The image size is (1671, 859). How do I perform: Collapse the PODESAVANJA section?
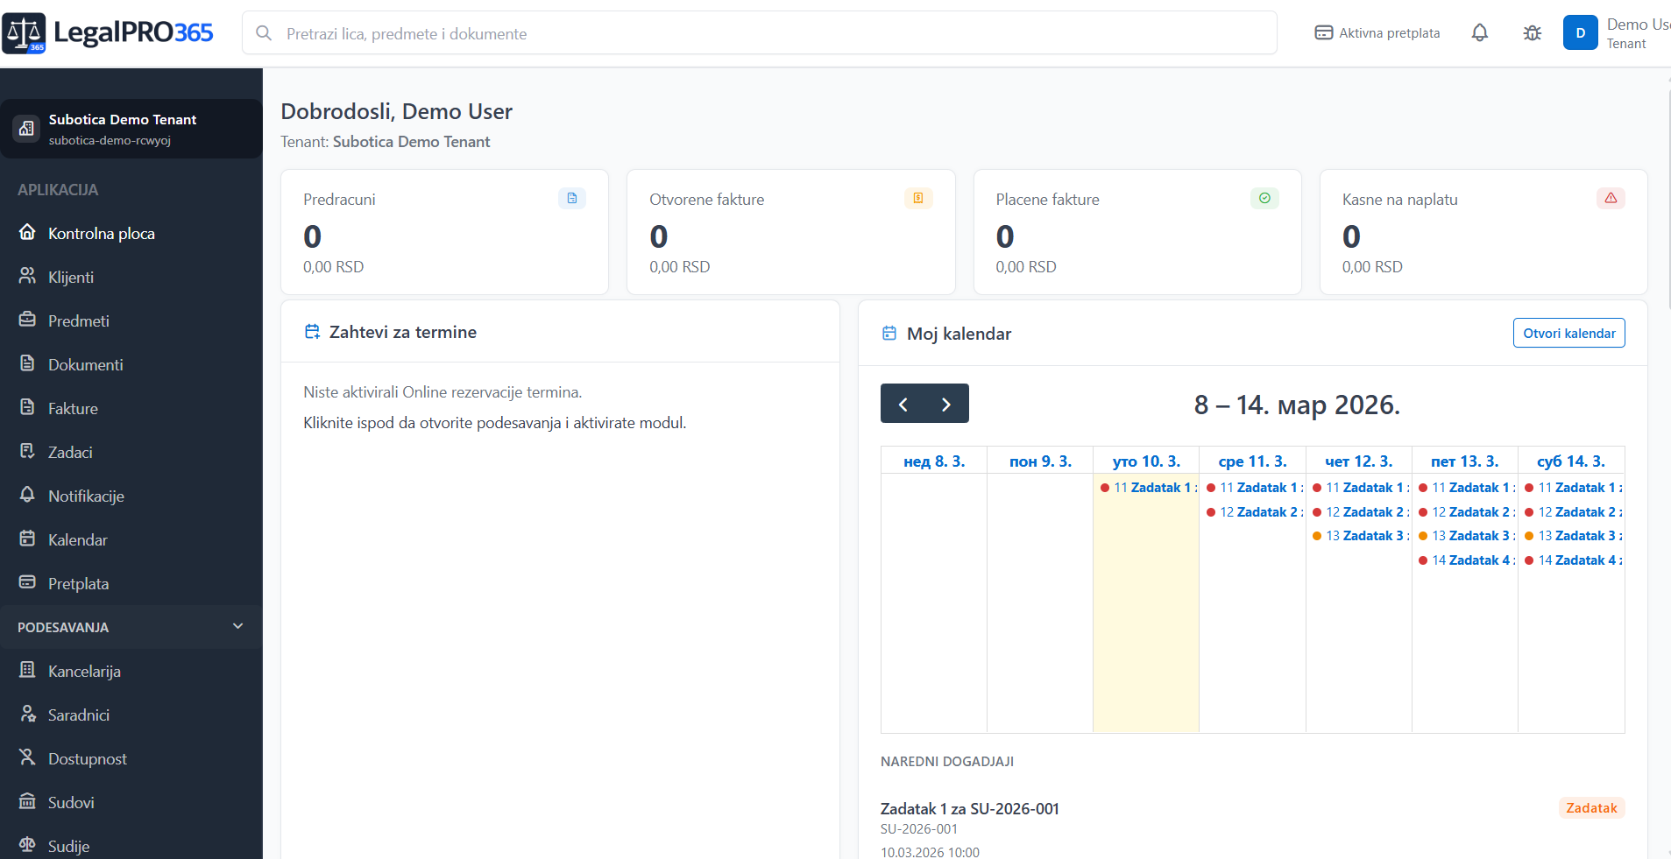tap(237, 627)
